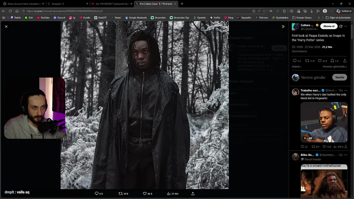354x199 pixels.
Task: Open the GIF thumbnail in Trabalho's reply
Action: tap(324, 122)
